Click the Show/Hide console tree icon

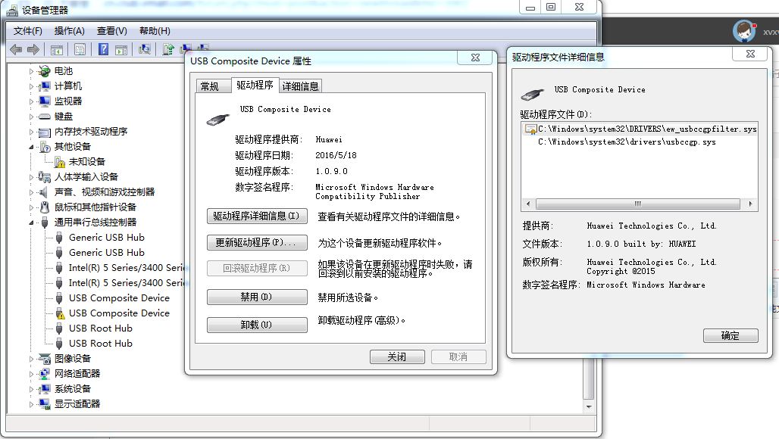tap(57, 48)
